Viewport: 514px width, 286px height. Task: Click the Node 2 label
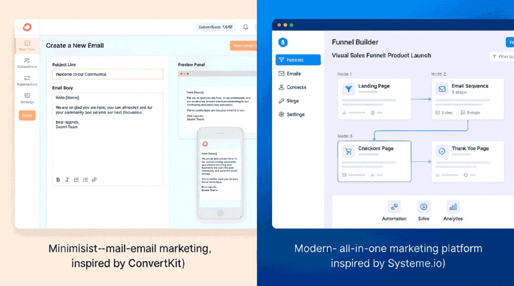(x=438, y=74)
